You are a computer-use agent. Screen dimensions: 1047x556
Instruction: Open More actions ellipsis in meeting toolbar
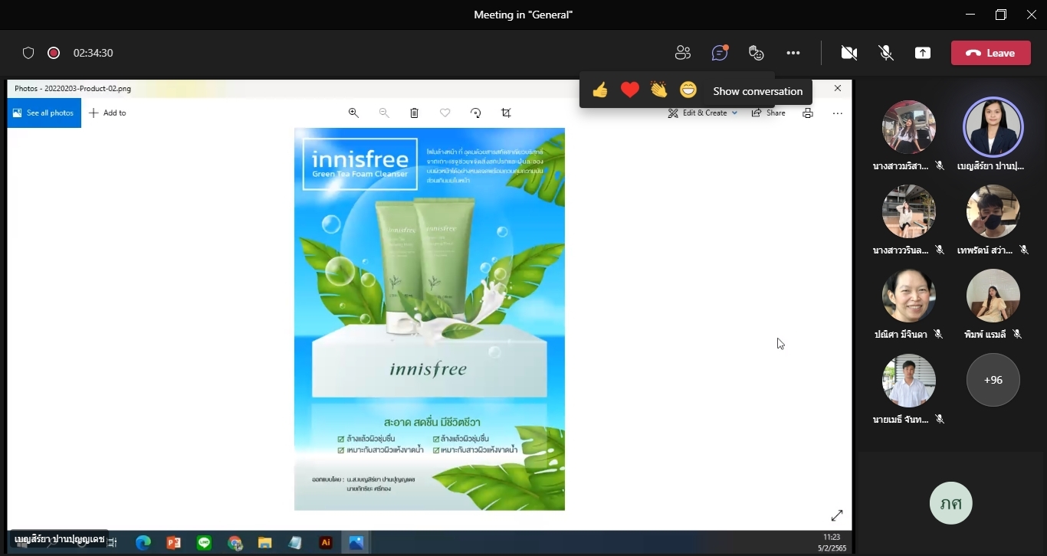[x=793, y=53]
